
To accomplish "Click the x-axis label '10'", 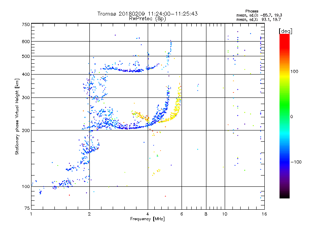I will (x=225, y=214).
